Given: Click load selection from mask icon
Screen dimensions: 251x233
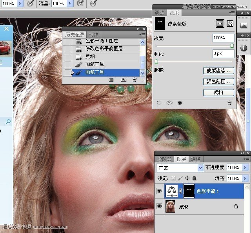Looking at the screenshot, I should (x=159, y=103).
